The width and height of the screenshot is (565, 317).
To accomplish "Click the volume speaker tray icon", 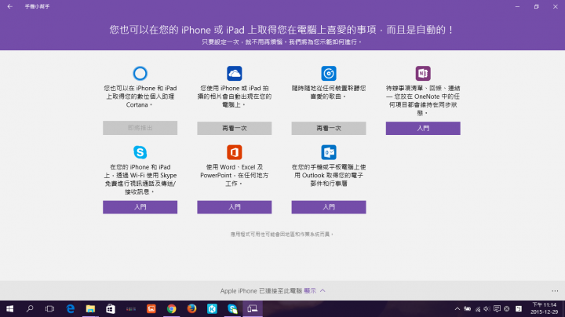I will click(x=487, y=308).
